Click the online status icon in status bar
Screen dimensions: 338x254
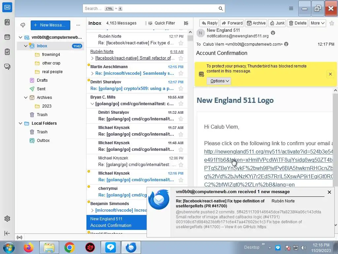click(x=19, y=237)
